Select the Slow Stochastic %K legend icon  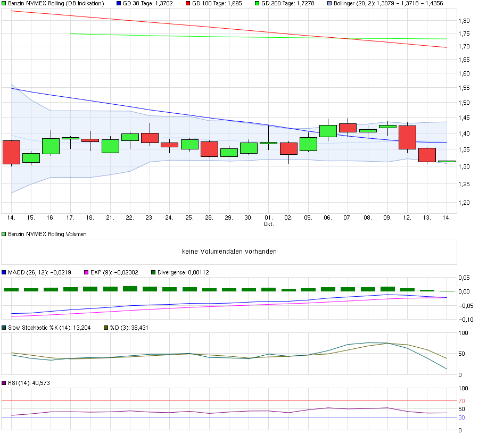[4, 328]
